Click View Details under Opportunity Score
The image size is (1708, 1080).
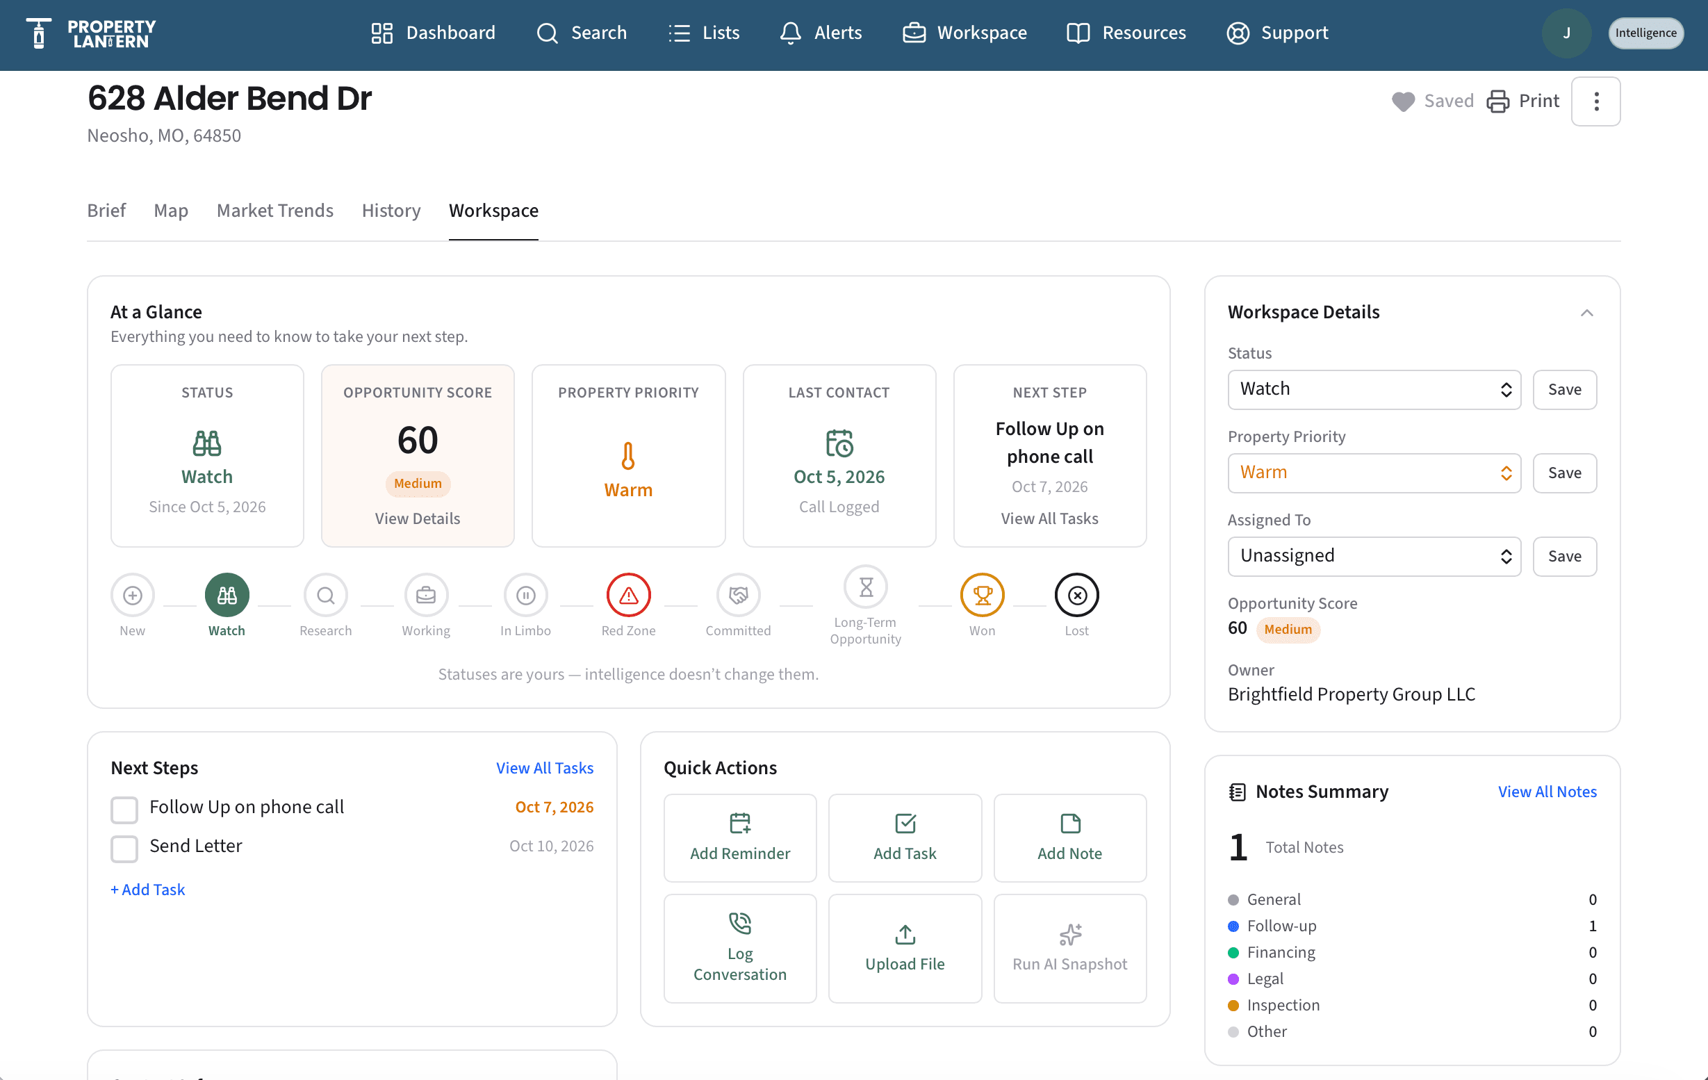click(x=418, y=518)
